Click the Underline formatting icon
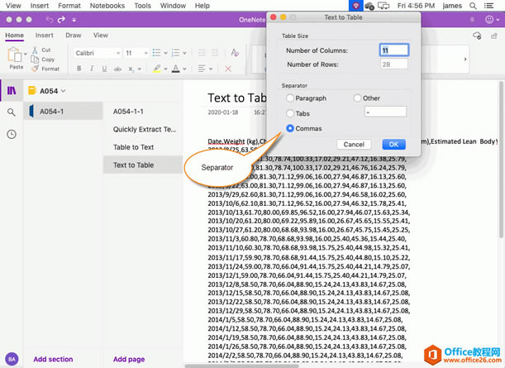The height and width of the screenshot is (368, 505). pyautogui.click(x=103, y=69)
